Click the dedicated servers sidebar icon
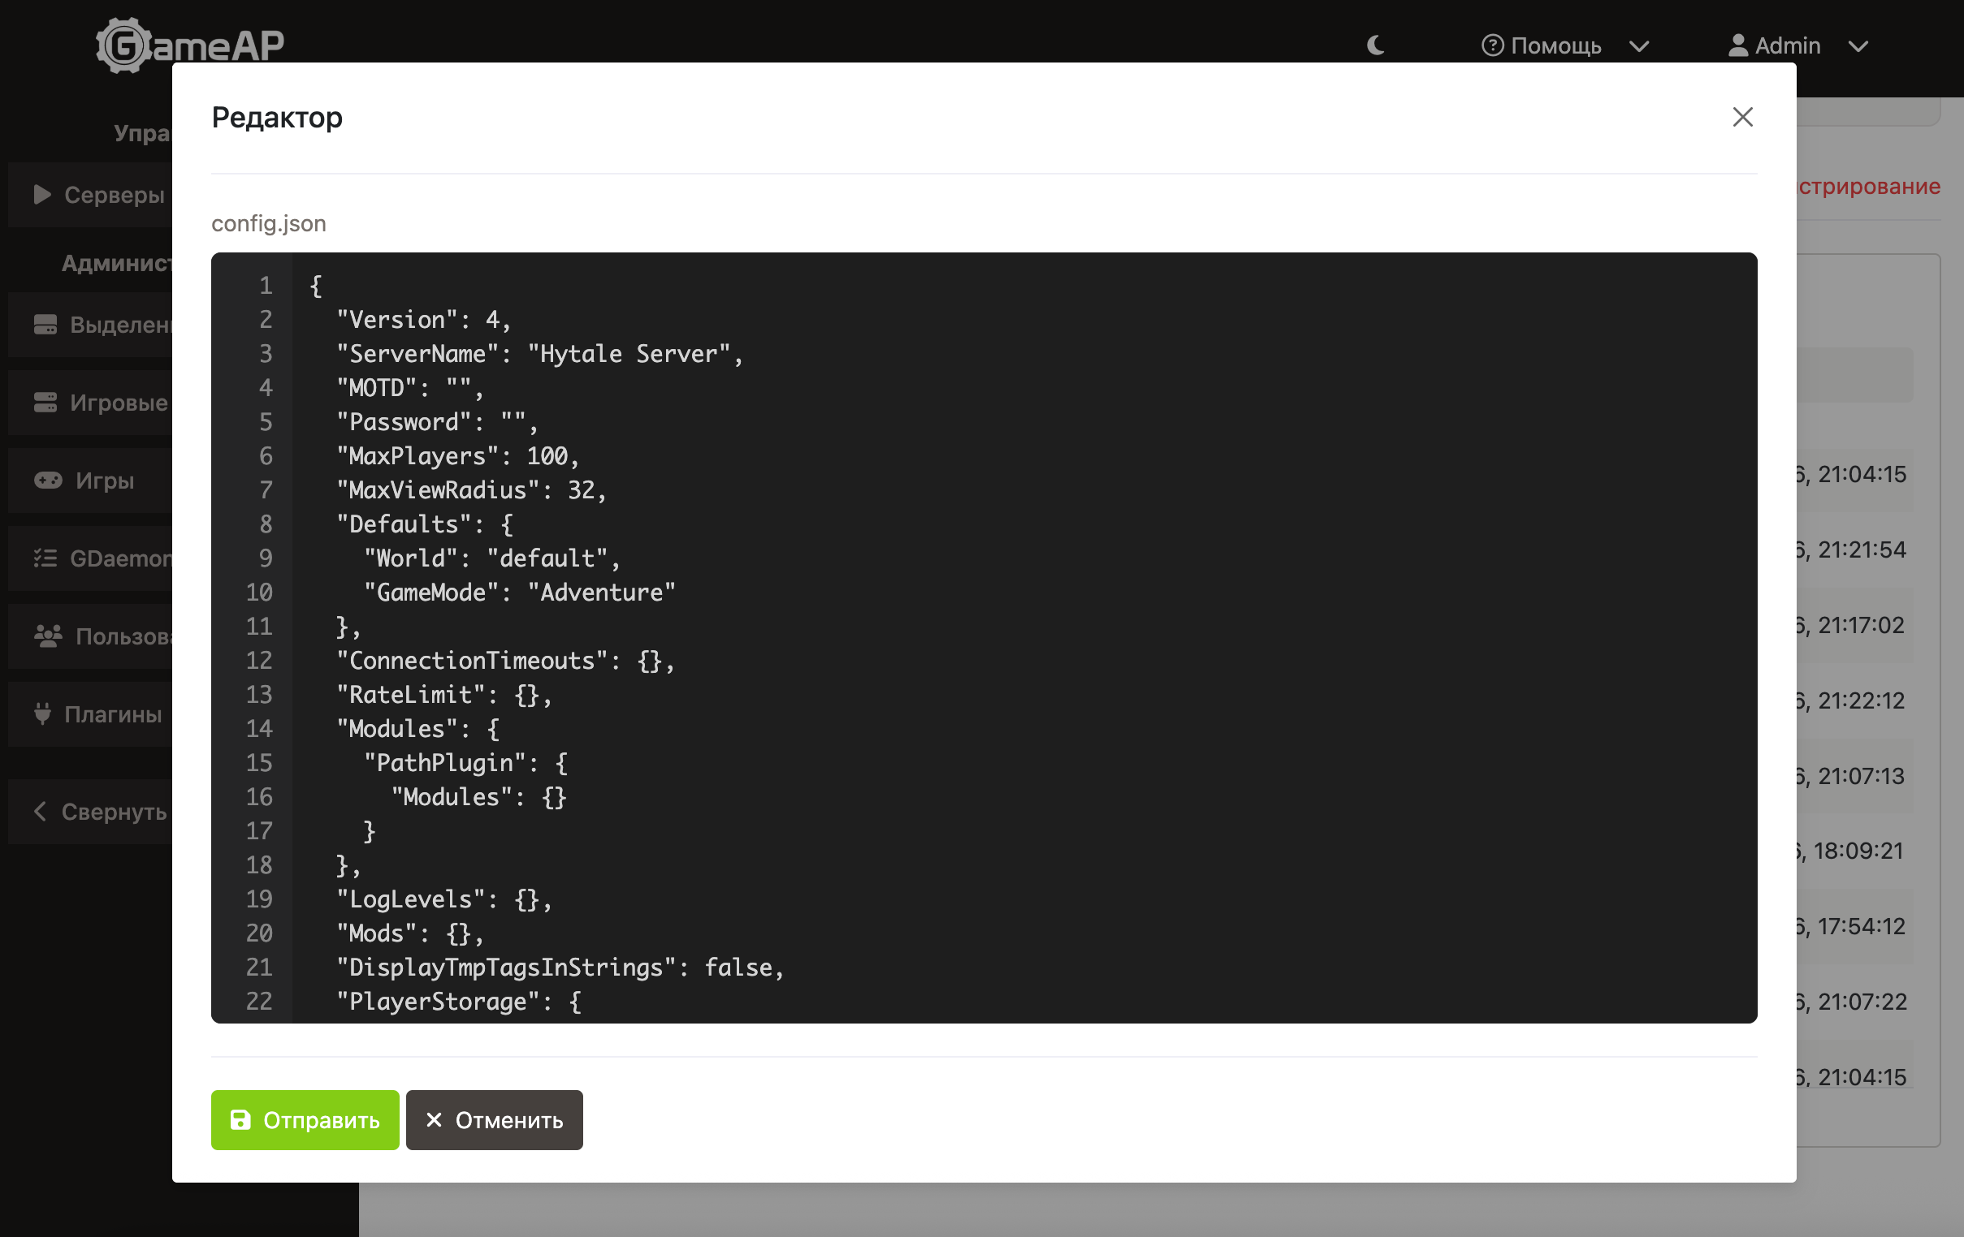Image resolution: width=1964 pixels, height=1237 pixels. click(x=45, y=325)
